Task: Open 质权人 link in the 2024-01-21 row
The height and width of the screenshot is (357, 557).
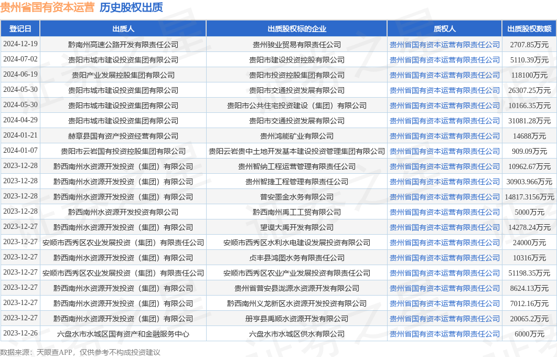Action: click(444, 136)
